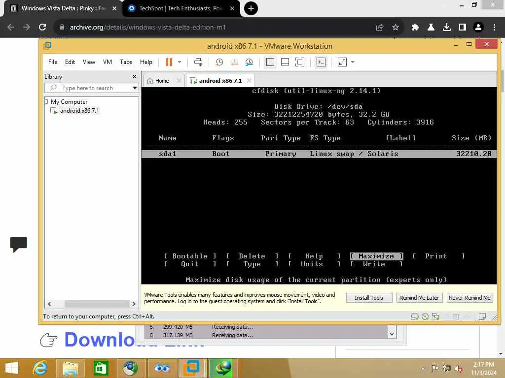The image size is (505, 378).
Task: Click the Bootable option in cfdisk
Action: 190,256
